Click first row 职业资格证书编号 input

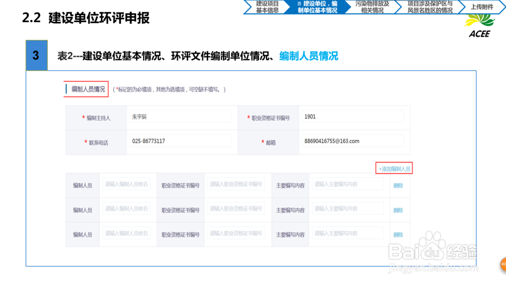(x=236, y=184)
